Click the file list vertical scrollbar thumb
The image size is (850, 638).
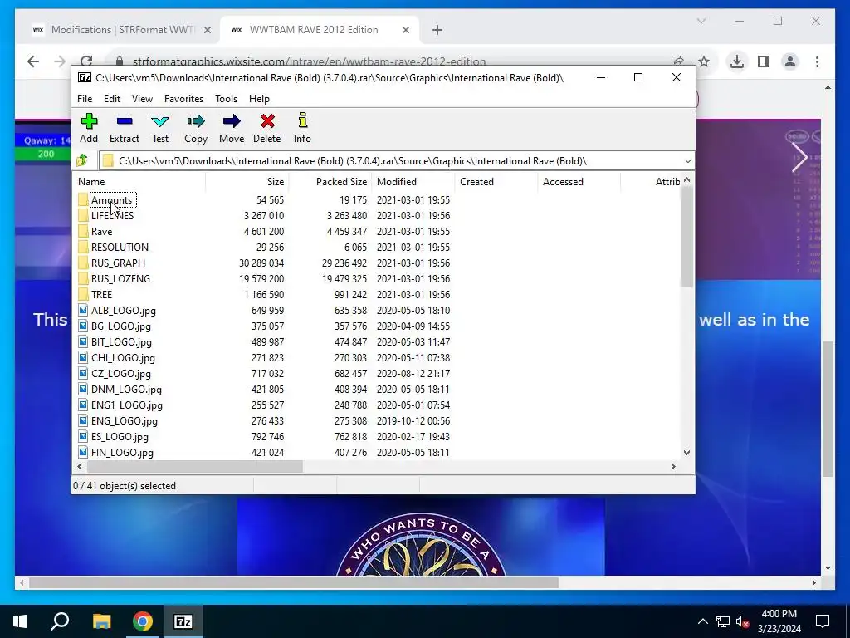pyautogui.click(x=686, y=237)
